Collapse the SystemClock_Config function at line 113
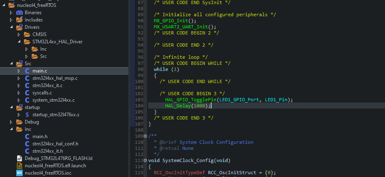The image size is (385, 177). pyautogui.click(x=146, y=160)
